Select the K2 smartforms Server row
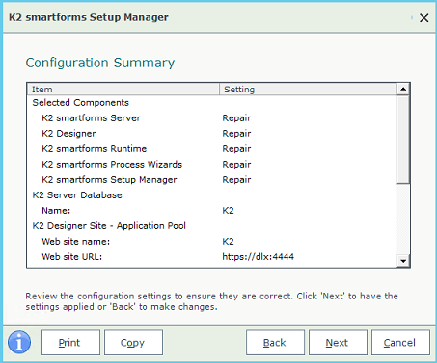This screenshot has height=363, width=437. click(212, 118)
